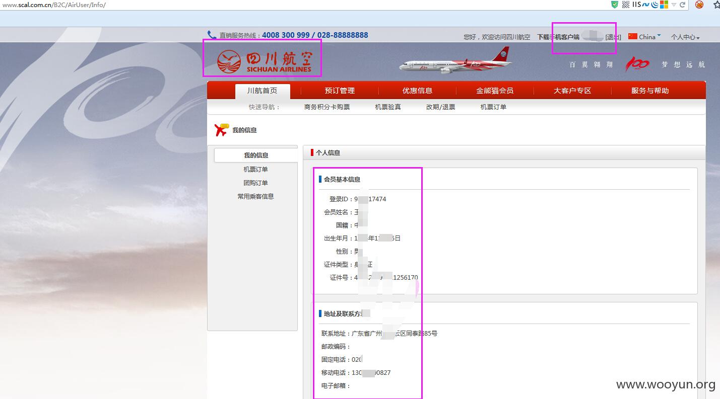Screen dimensions: 720x399
Task: Open the China language dropdown
Action: pos(650,36)
